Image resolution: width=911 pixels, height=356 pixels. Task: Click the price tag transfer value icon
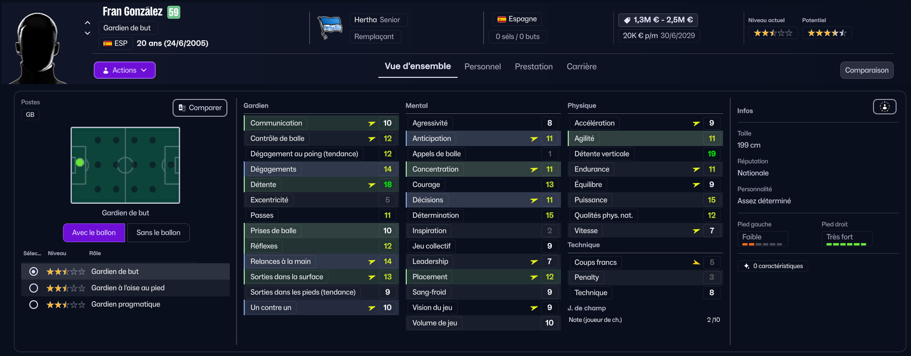(x=627, y=20)
